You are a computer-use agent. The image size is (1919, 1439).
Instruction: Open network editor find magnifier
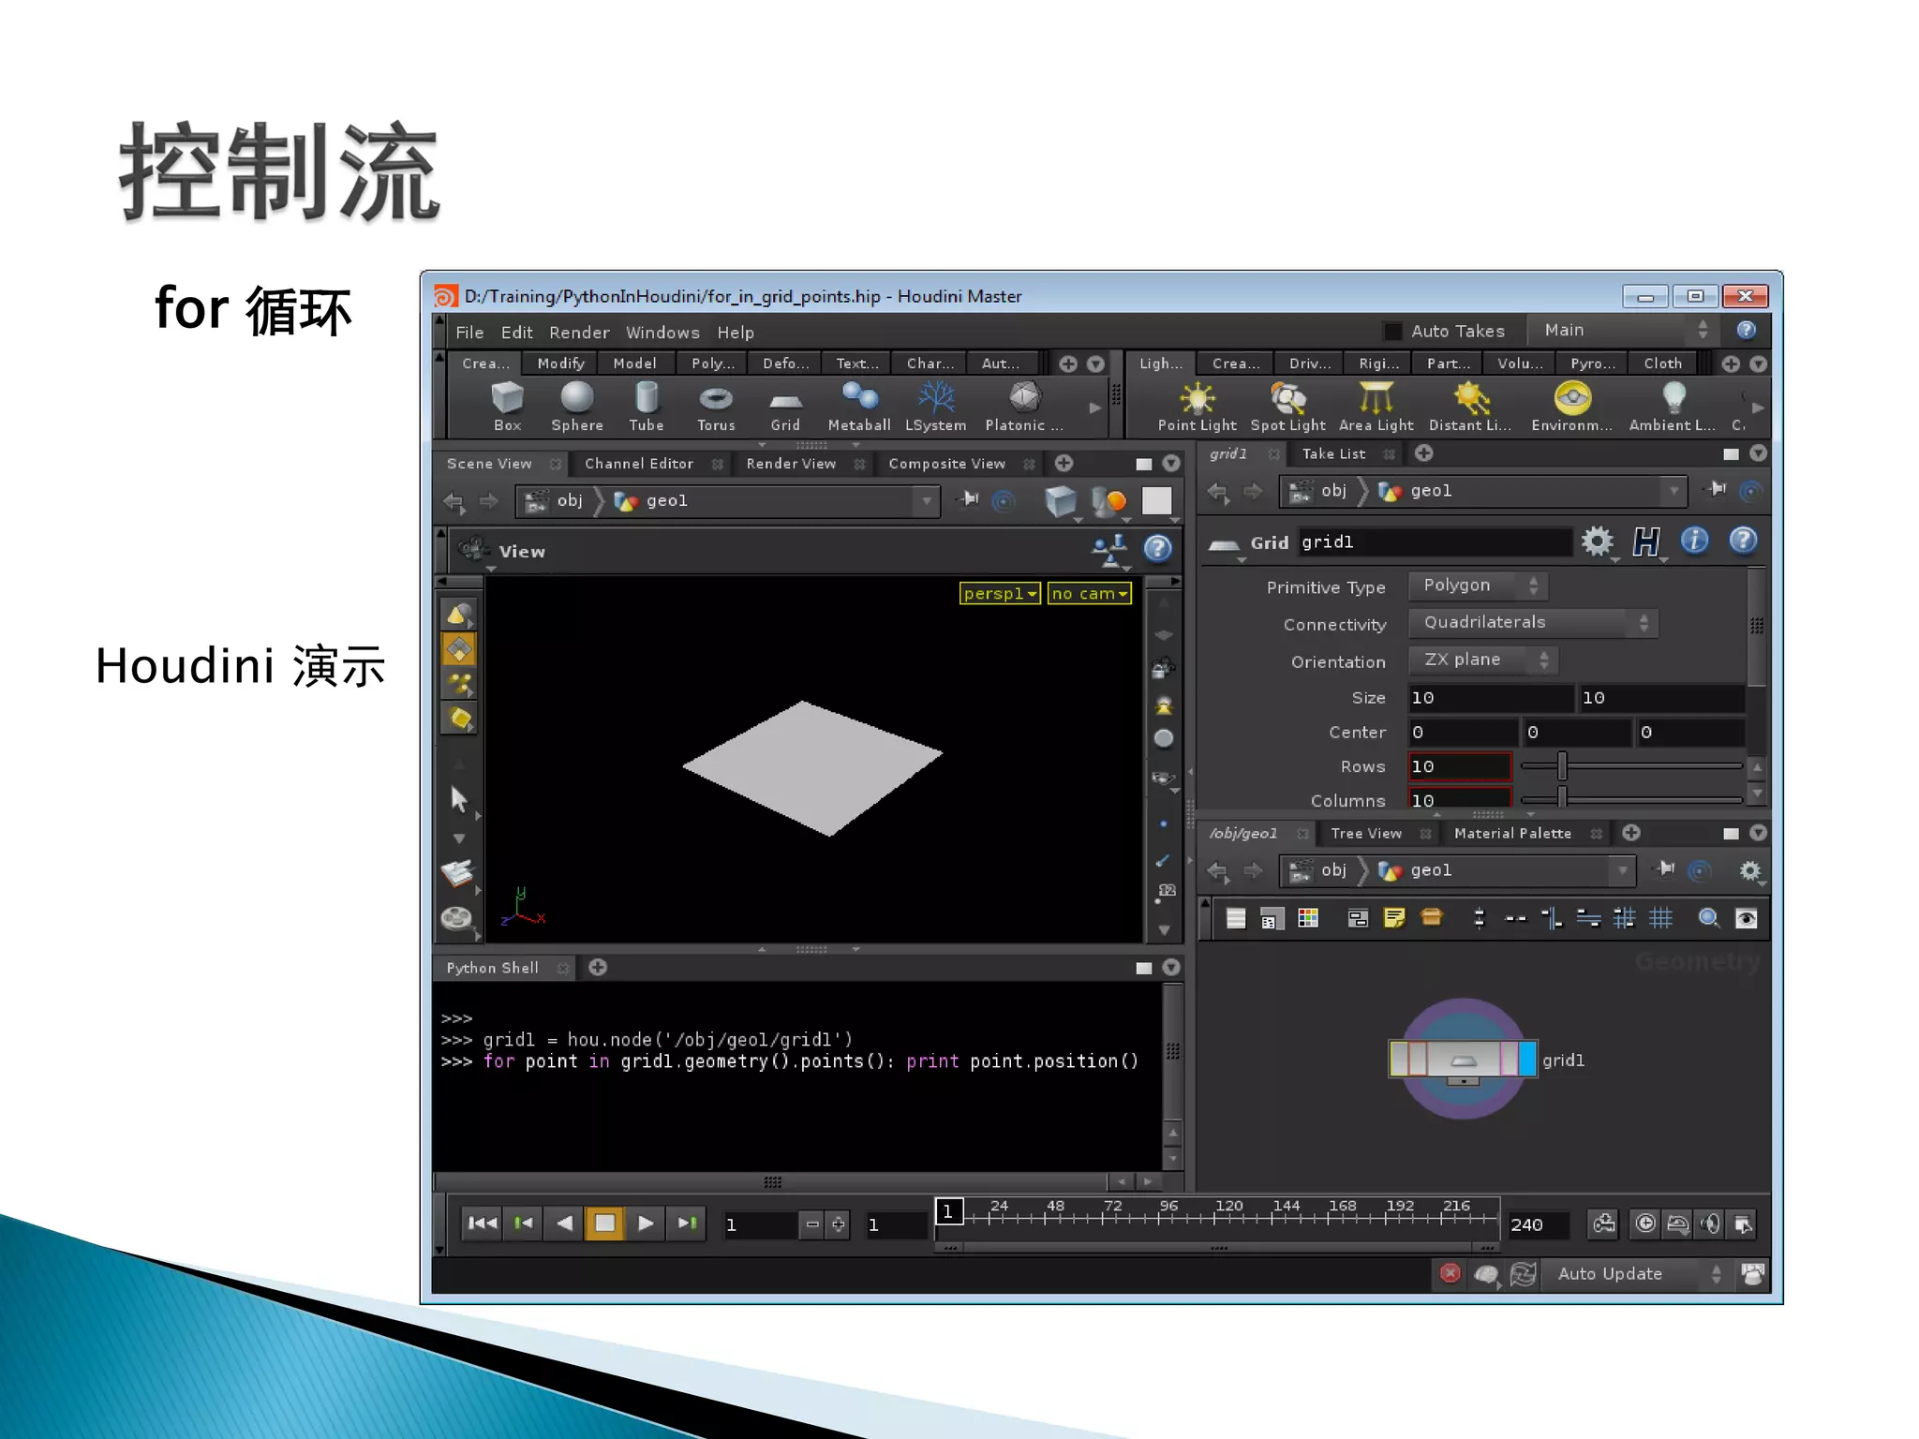[x=1708, y=918]
